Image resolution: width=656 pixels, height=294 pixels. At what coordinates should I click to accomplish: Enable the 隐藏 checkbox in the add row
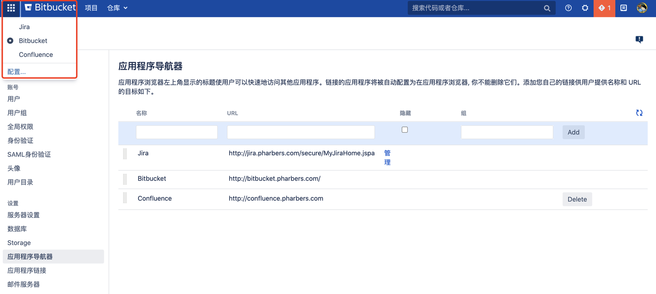coord(405,129)
